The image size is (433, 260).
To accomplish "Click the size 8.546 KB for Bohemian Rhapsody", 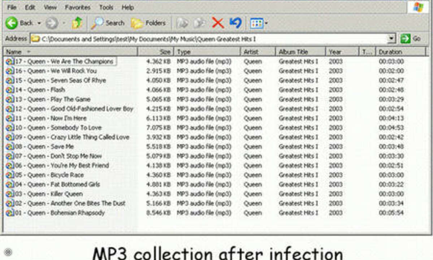I will tap(158, 213).
